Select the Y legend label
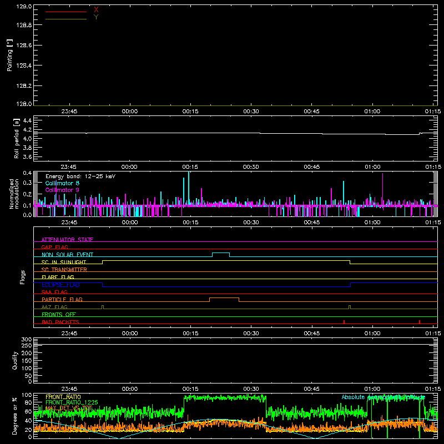Image resolution: width=444 pixels, height=444 pixels. (96, 17)
